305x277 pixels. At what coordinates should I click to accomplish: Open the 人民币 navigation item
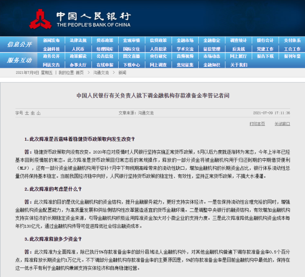[x=78, y=49]
